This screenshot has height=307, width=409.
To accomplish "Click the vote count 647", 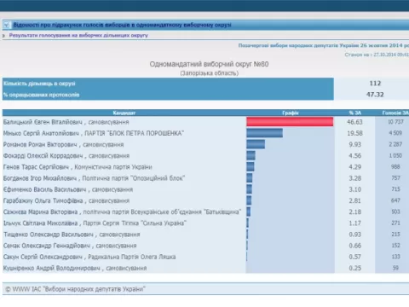I will (395, 200).
